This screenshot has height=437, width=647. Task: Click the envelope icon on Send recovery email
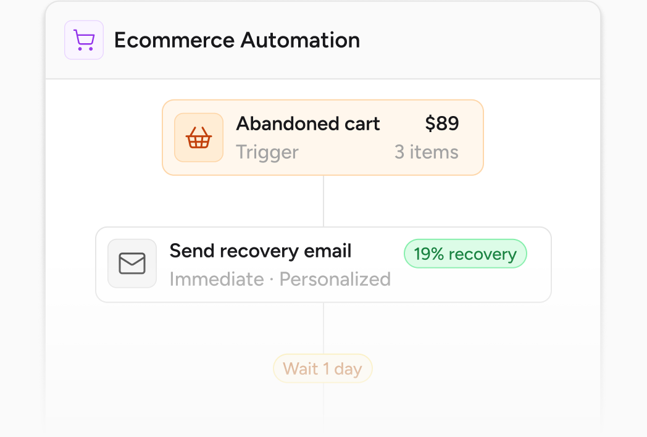click(x=132, y=264)
